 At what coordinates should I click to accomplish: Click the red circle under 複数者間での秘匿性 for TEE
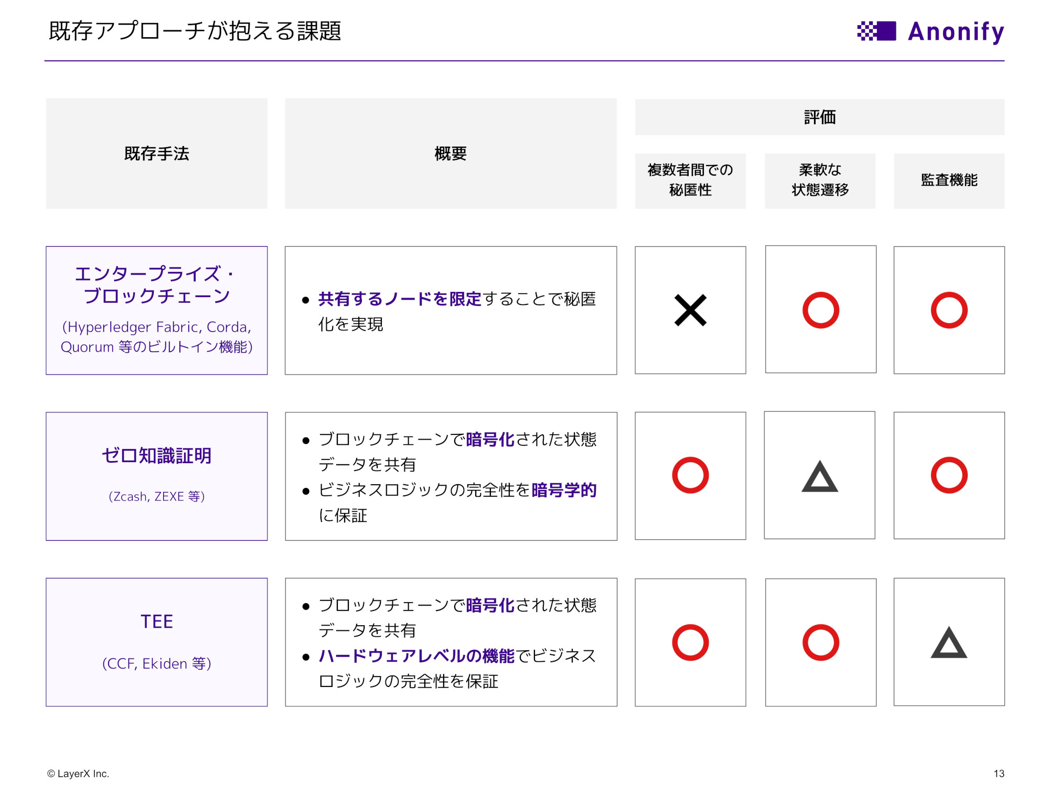[690, 642]
